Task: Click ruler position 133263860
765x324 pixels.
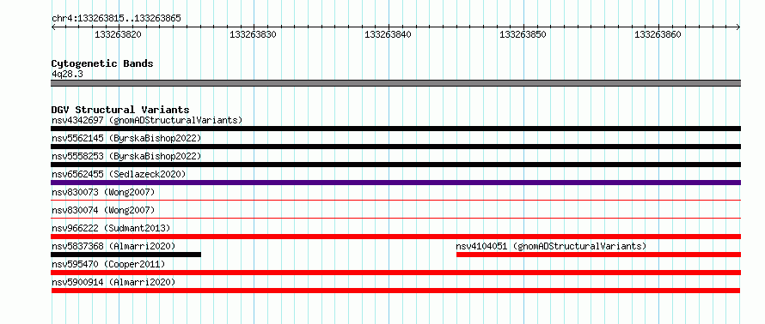Action: point(658,34)
